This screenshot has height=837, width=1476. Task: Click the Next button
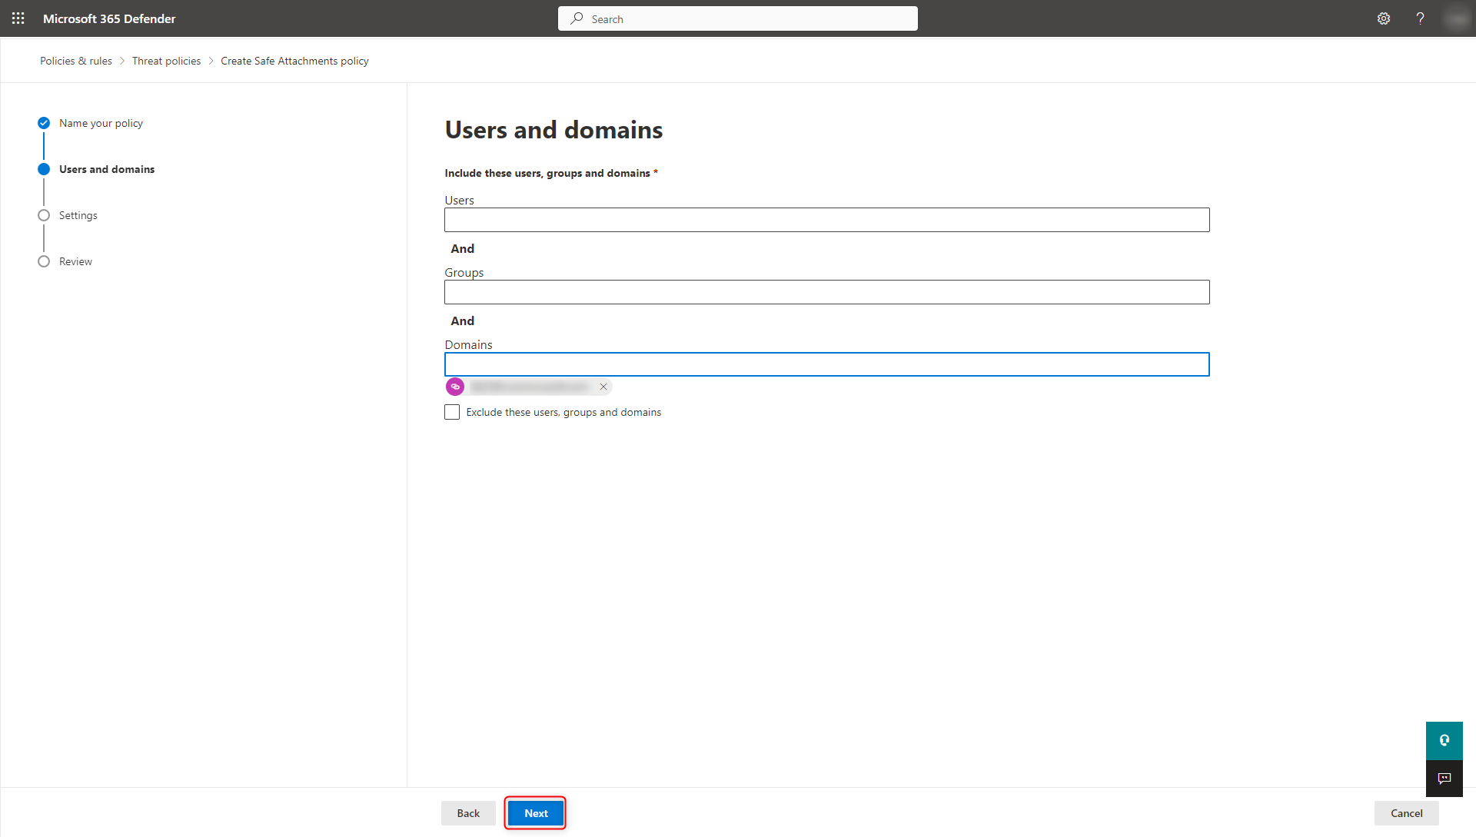(535, 812)
